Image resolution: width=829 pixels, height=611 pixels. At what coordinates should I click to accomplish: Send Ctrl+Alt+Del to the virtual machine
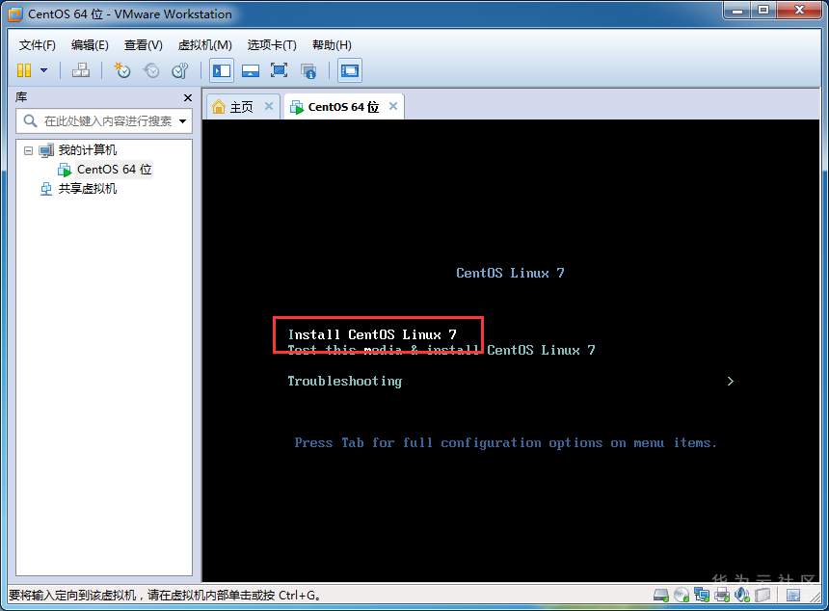click(80, 70)
